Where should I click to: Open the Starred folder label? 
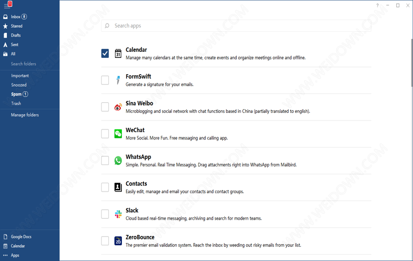point(17,26)
